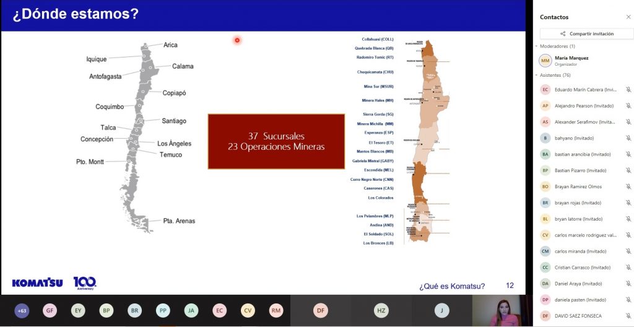Click Los Pelambres (MLP) in mining list
Screen dimensions: 634x327
tap(375, 216)
